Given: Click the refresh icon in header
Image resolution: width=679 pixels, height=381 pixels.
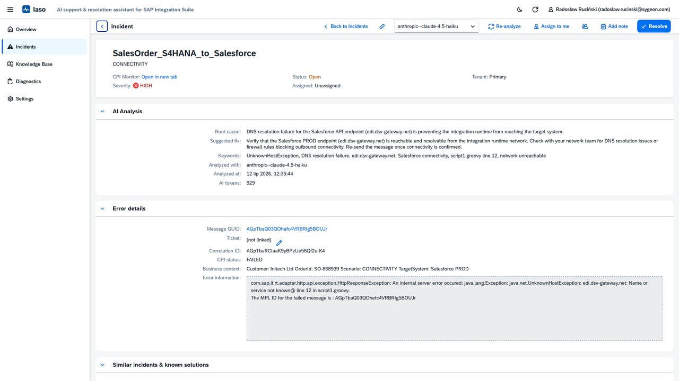Looking at the screenshot, I should point(535,10).
